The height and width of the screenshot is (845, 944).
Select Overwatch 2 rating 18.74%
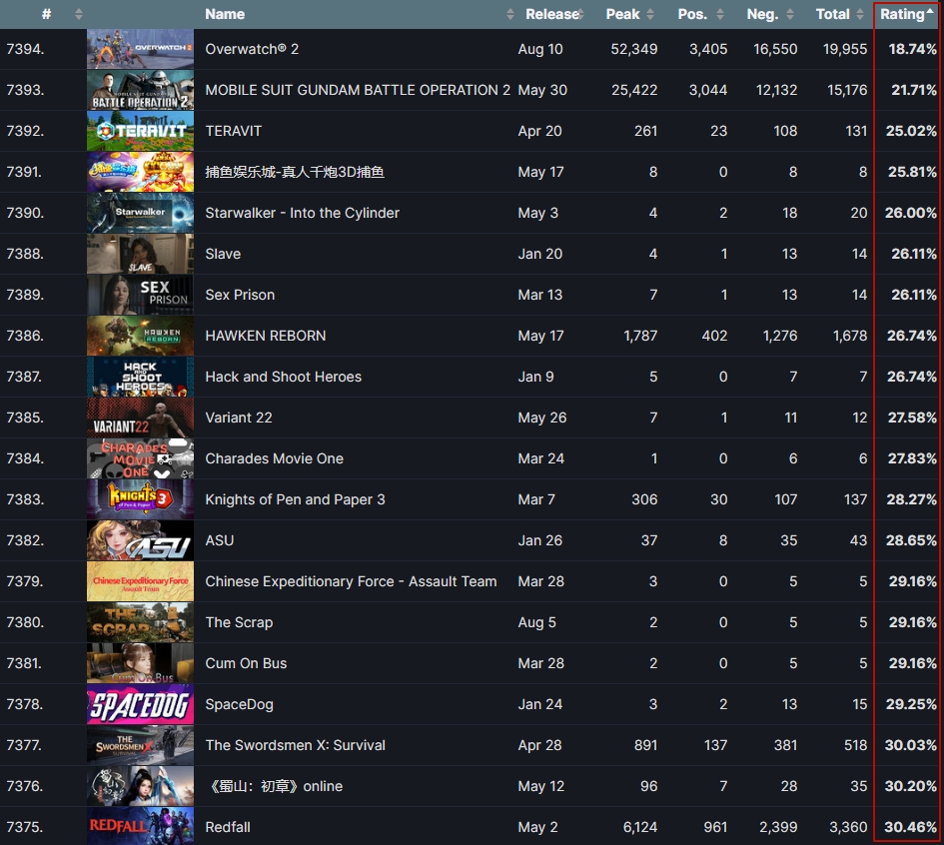(x=912, y=49)
